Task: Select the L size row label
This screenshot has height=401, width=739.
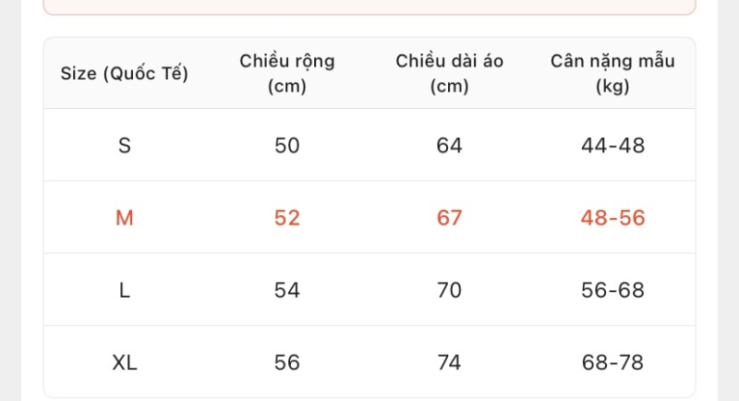Action: [125, 290]
